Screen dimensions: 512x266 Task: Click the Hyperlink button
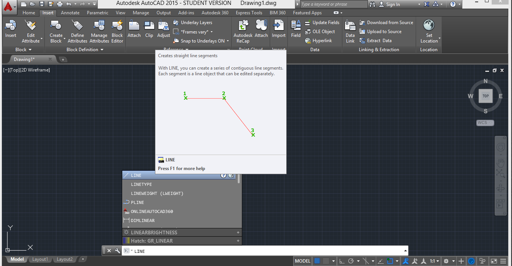(318, 41)
